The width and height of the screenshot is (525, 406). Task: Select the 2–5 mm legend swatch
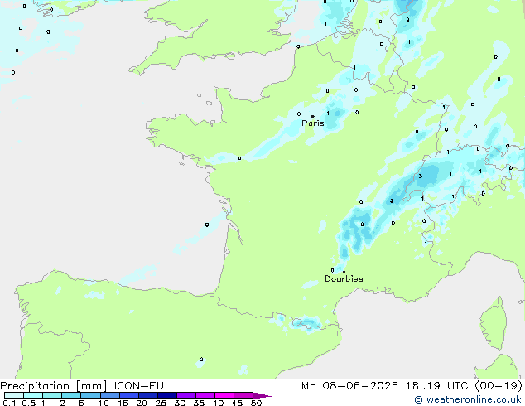71,395
